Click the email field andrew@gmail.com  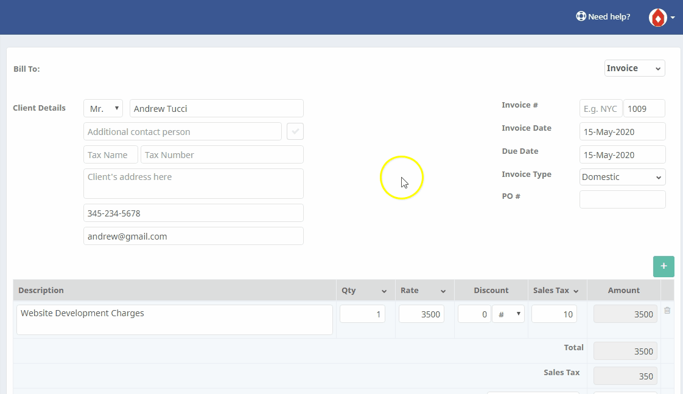(x=194, y=236)
